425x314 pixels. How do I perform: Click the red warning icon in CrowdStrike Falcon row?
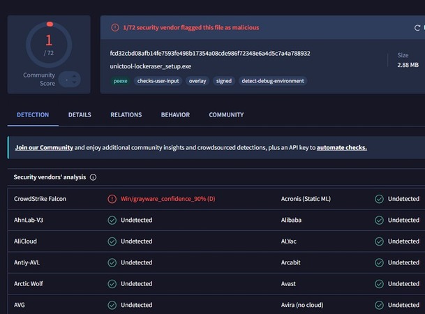[112, 199]
